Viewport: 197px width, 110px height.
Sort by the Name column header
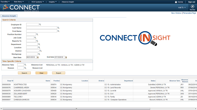coord(48,81)
